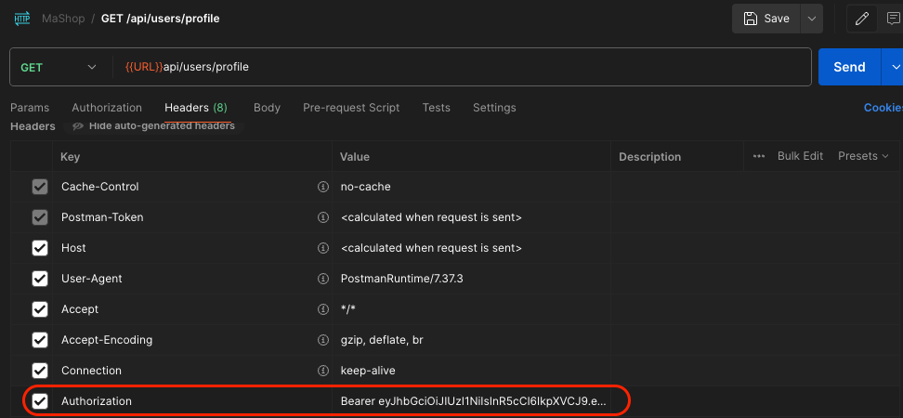Click the info icon in Accept row
This screenshot has width=903, height=418.
(323, 309)
